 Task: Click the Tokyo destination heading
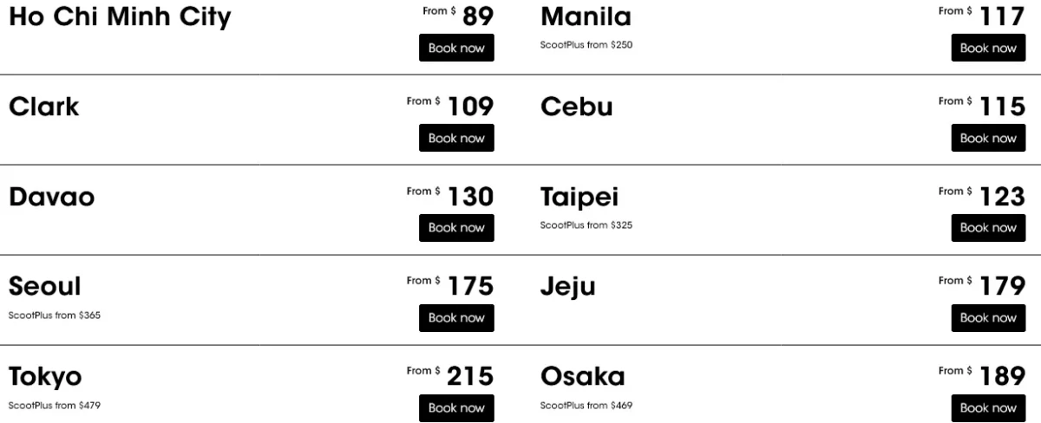pos(45,377)
